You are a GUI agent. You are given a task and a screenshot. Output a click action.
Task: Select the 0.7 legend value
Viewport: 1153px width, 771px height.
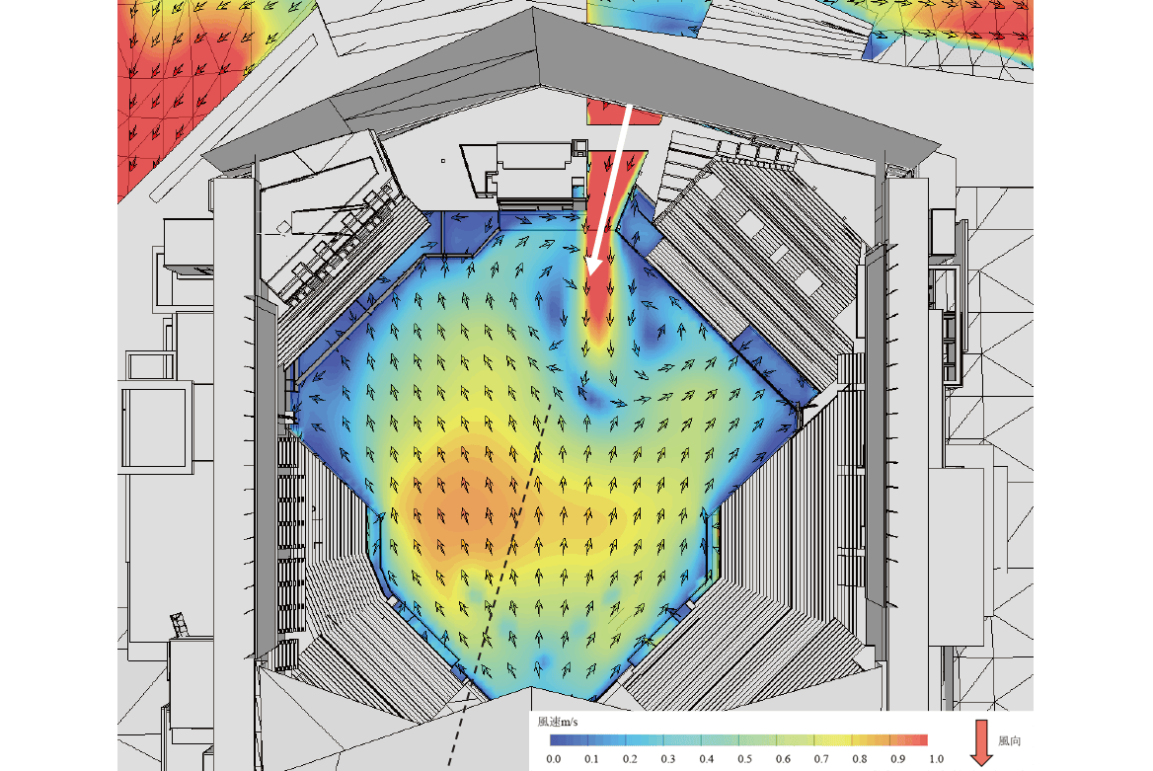click(820, 759)
